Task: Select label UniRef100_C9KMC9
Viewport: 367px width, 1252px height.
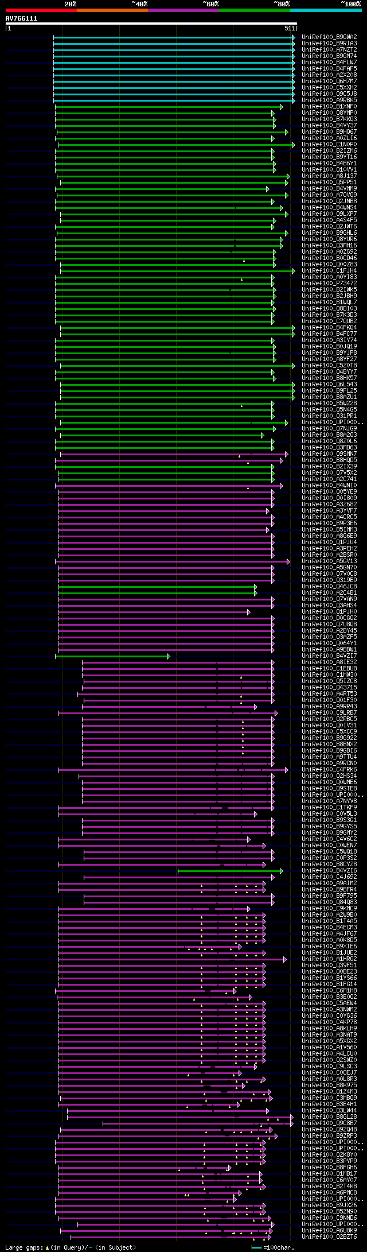Action: (x=329, y=908)
